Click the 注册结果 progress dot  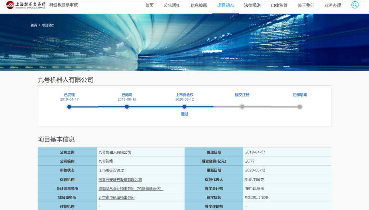[x=300, y=107]
